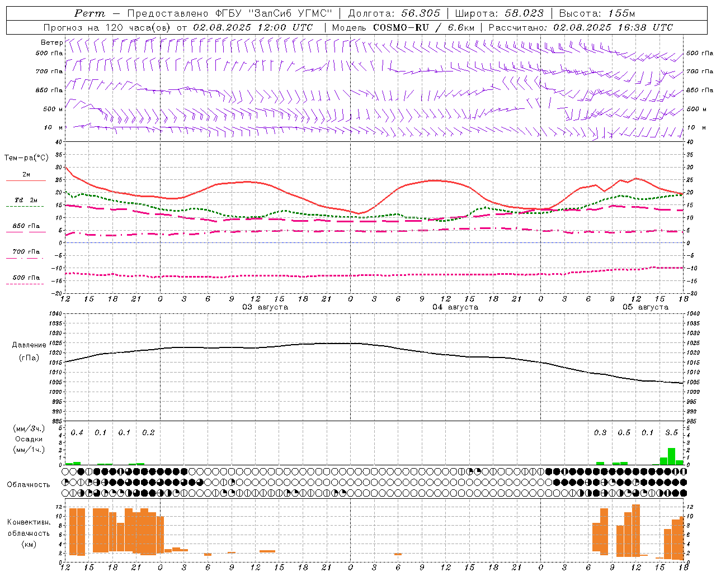Click the tallest green precipitation bar
The width and height of the screenshot is (716, 572).
(x=671, y=456)
